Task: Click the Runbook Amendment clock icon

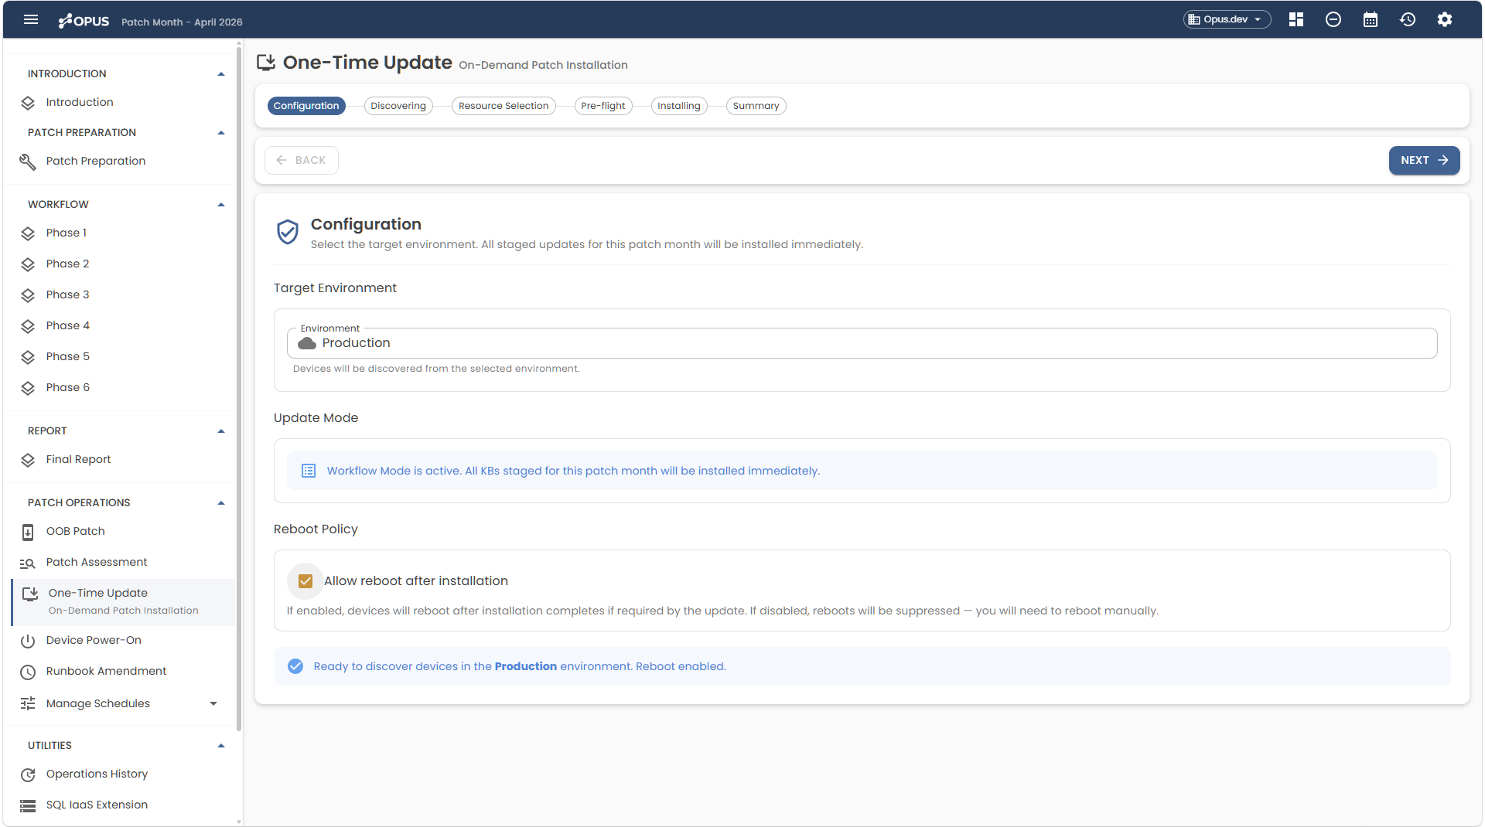Action: pyautogui.click(x=28, y=672)
